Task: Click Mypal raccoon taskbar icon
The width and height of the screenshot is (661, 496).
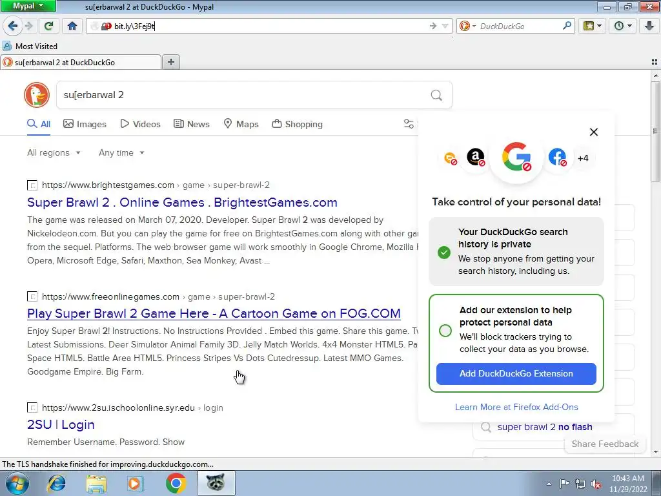Action: (x=216, y=483)
